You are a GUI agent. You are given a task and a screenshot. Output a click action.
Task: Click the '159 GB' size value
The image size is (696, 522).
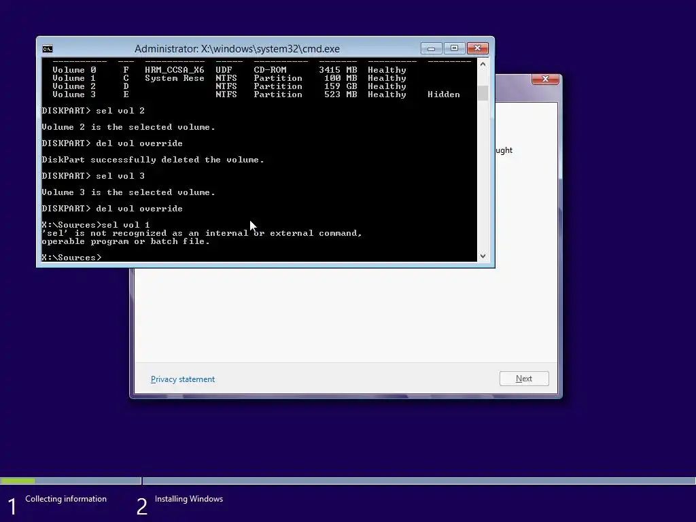341,86
